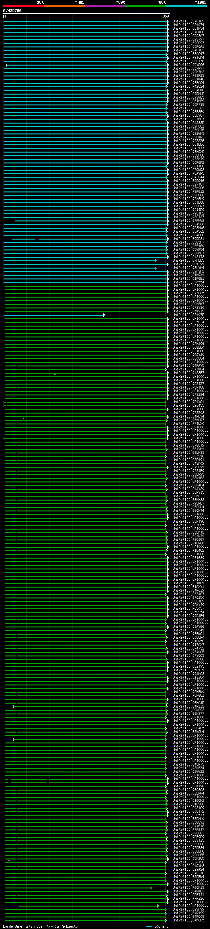Screen dimensions: 210x929
Task: Select the UniRef100_Q38HT9 label
Action: (x=188, y=159)
